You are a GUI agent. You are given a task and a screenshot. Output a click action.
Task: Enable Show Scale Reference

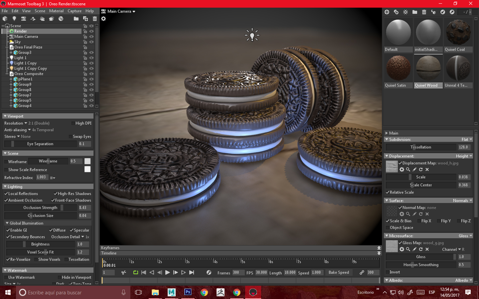6,170
